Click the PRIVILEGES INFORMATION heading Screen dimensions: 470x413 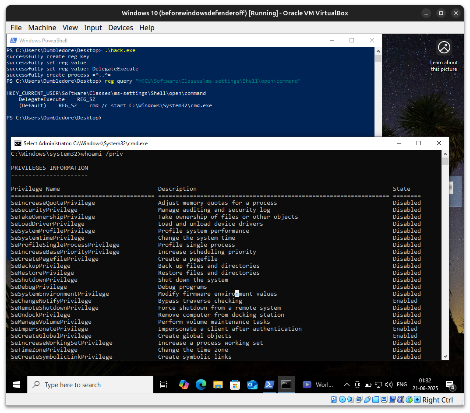[x=49, y=168]
